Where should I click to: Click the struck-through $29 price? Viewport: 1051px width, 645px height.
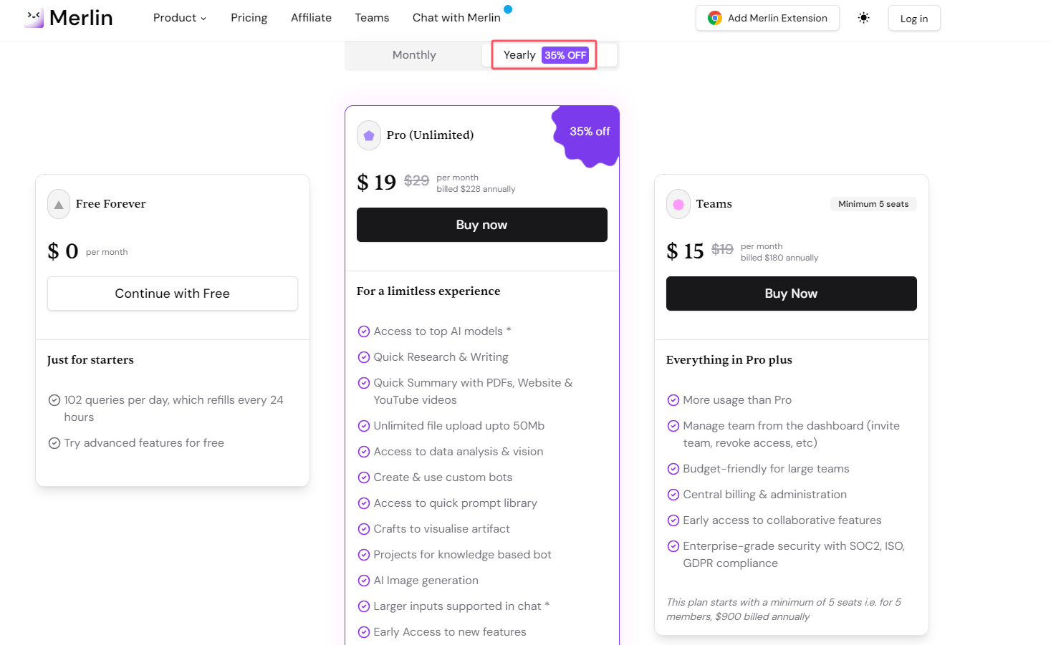(x=416, y=180)
